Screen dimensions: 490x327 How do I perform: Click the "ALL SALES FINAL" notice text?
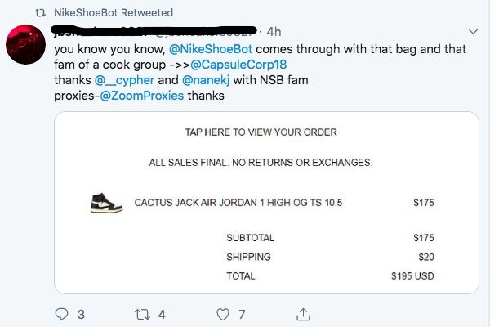pyautogui.click(x=261, y=163)
